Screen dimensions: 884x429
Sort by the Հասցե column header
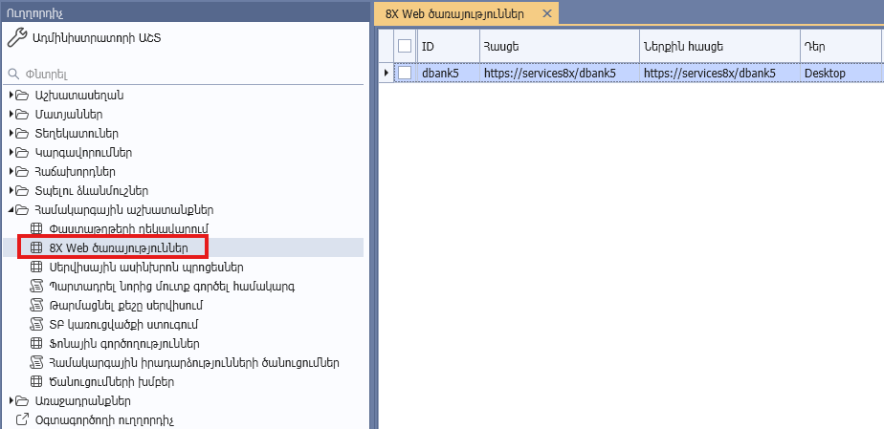[559, 46]
